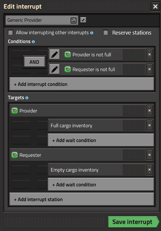Click the info icon next to Targets
The height and width of the screenshot is (231, 161).
(27, 98)
